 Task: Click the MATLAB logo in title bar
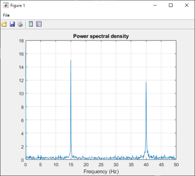click(6, 5)
